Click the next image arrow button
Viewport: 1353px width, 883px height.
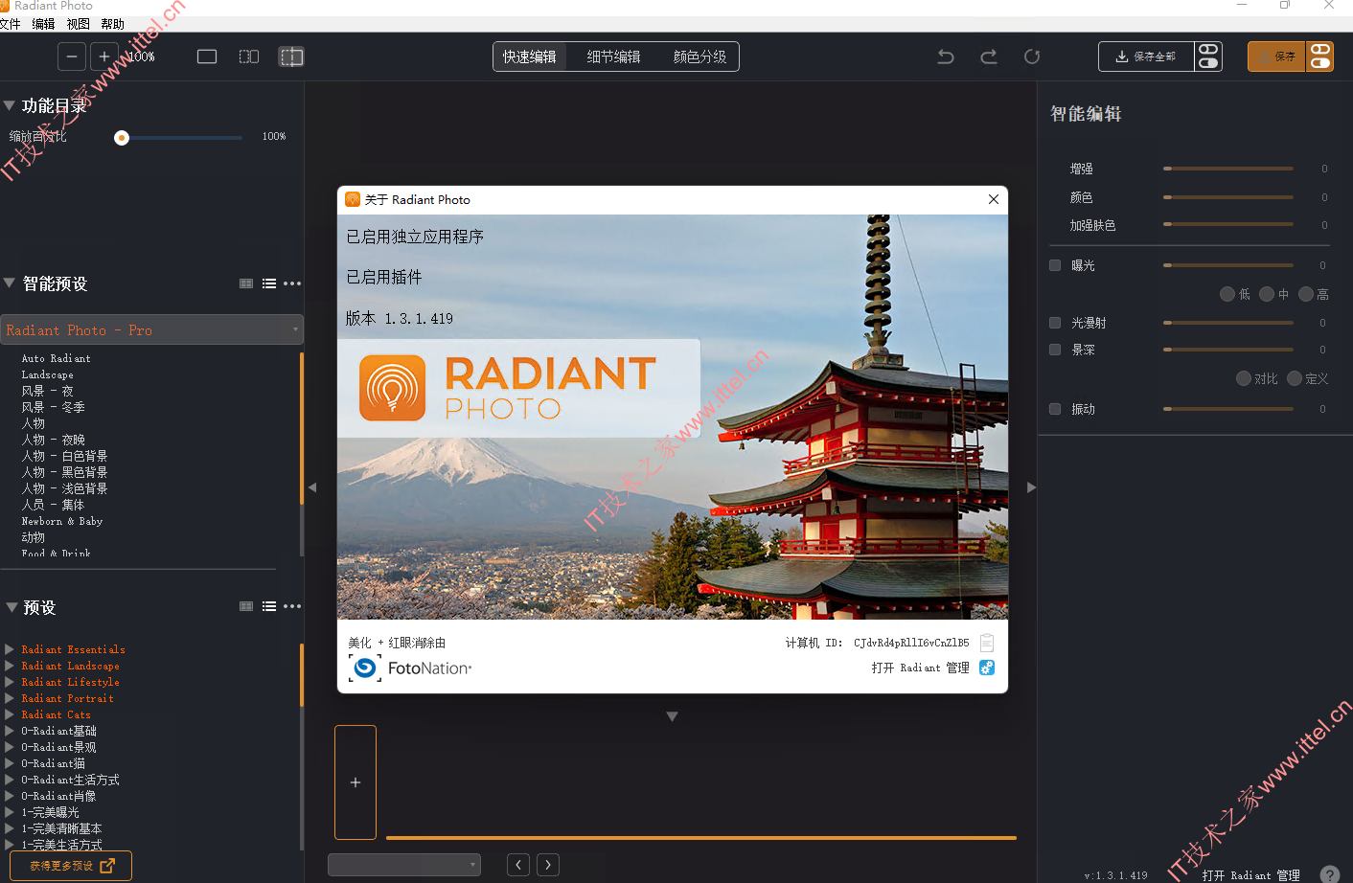click(x=548, y=865)
